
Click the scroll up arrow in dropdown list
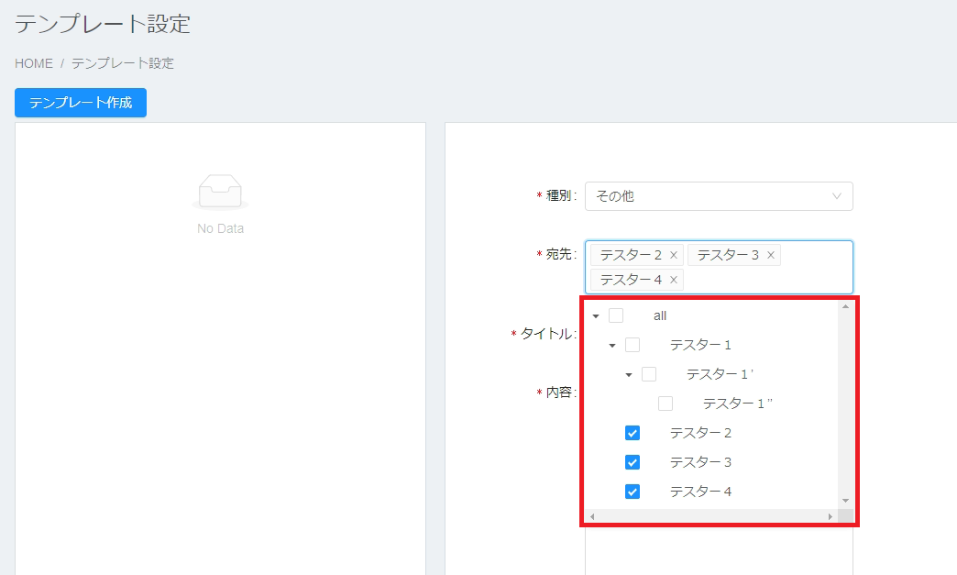tap(845, 306)
